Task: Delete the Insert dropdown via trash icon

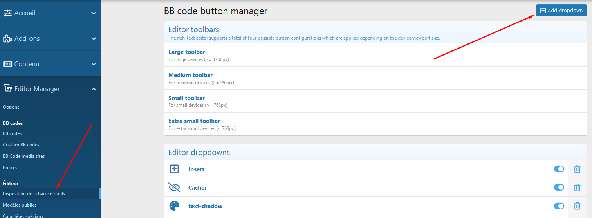Action: [x=577, y=169]
